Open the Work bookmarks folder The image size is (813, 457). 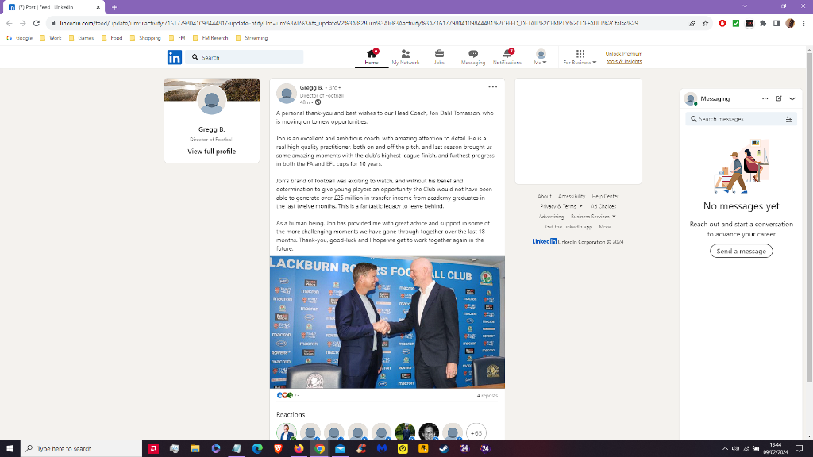[x=51, y=38]
